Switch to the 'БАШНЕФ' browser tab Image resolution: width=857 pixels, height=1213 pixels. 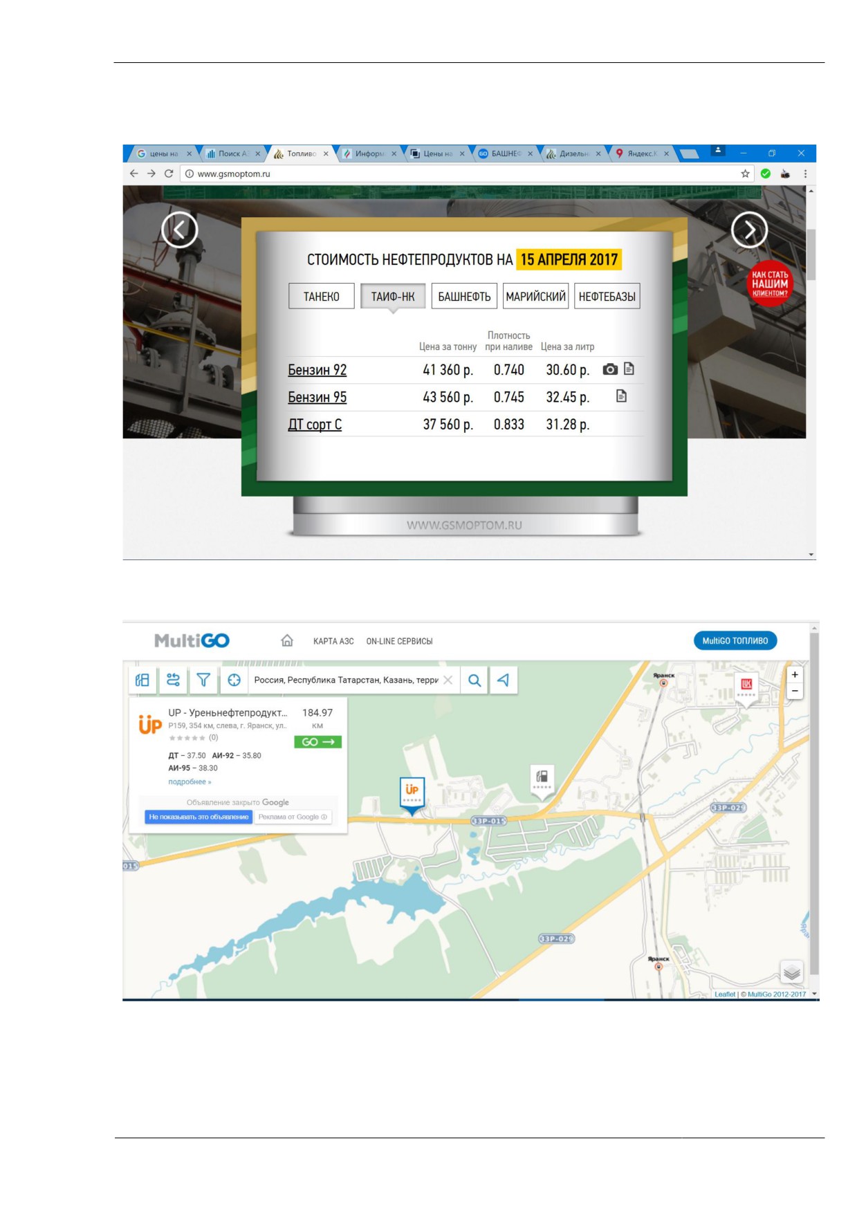click(x=506, y=154)
